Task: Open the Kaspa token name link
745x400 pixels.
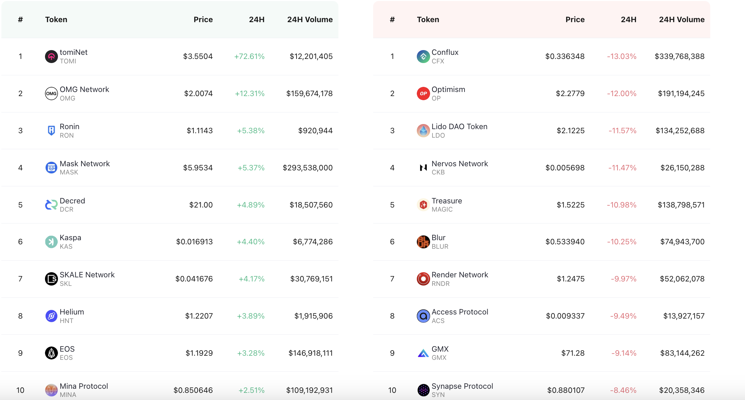Action: click(x=70, y=238)
